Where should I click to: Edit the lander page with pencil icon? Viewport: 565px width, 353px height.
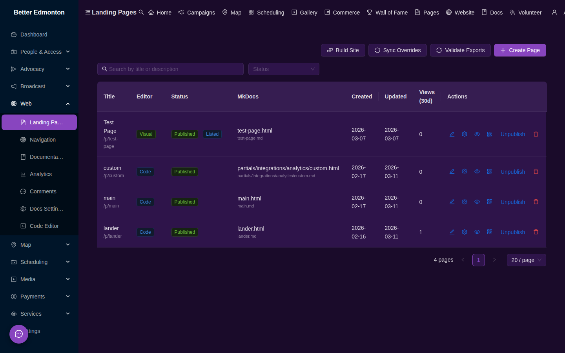tap(452, 232)
